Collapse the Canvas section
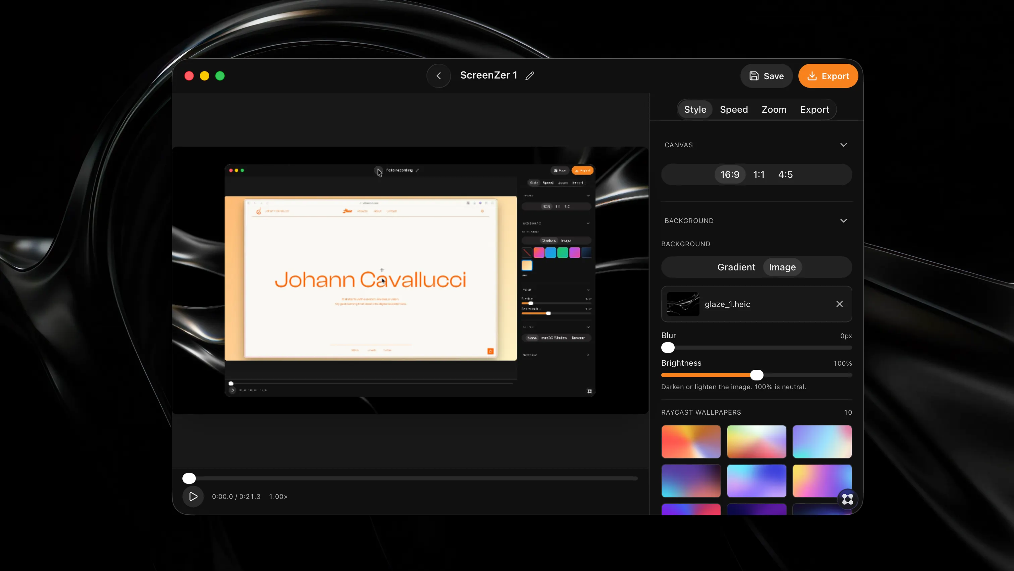The image size is (1014, 571). coord(843,145)
